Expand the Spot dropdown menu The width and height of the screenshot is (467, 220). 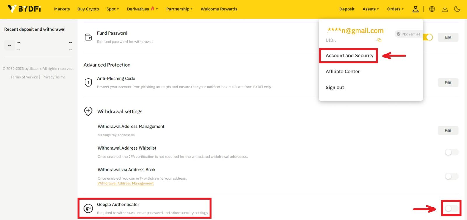(x=112, y=9)
